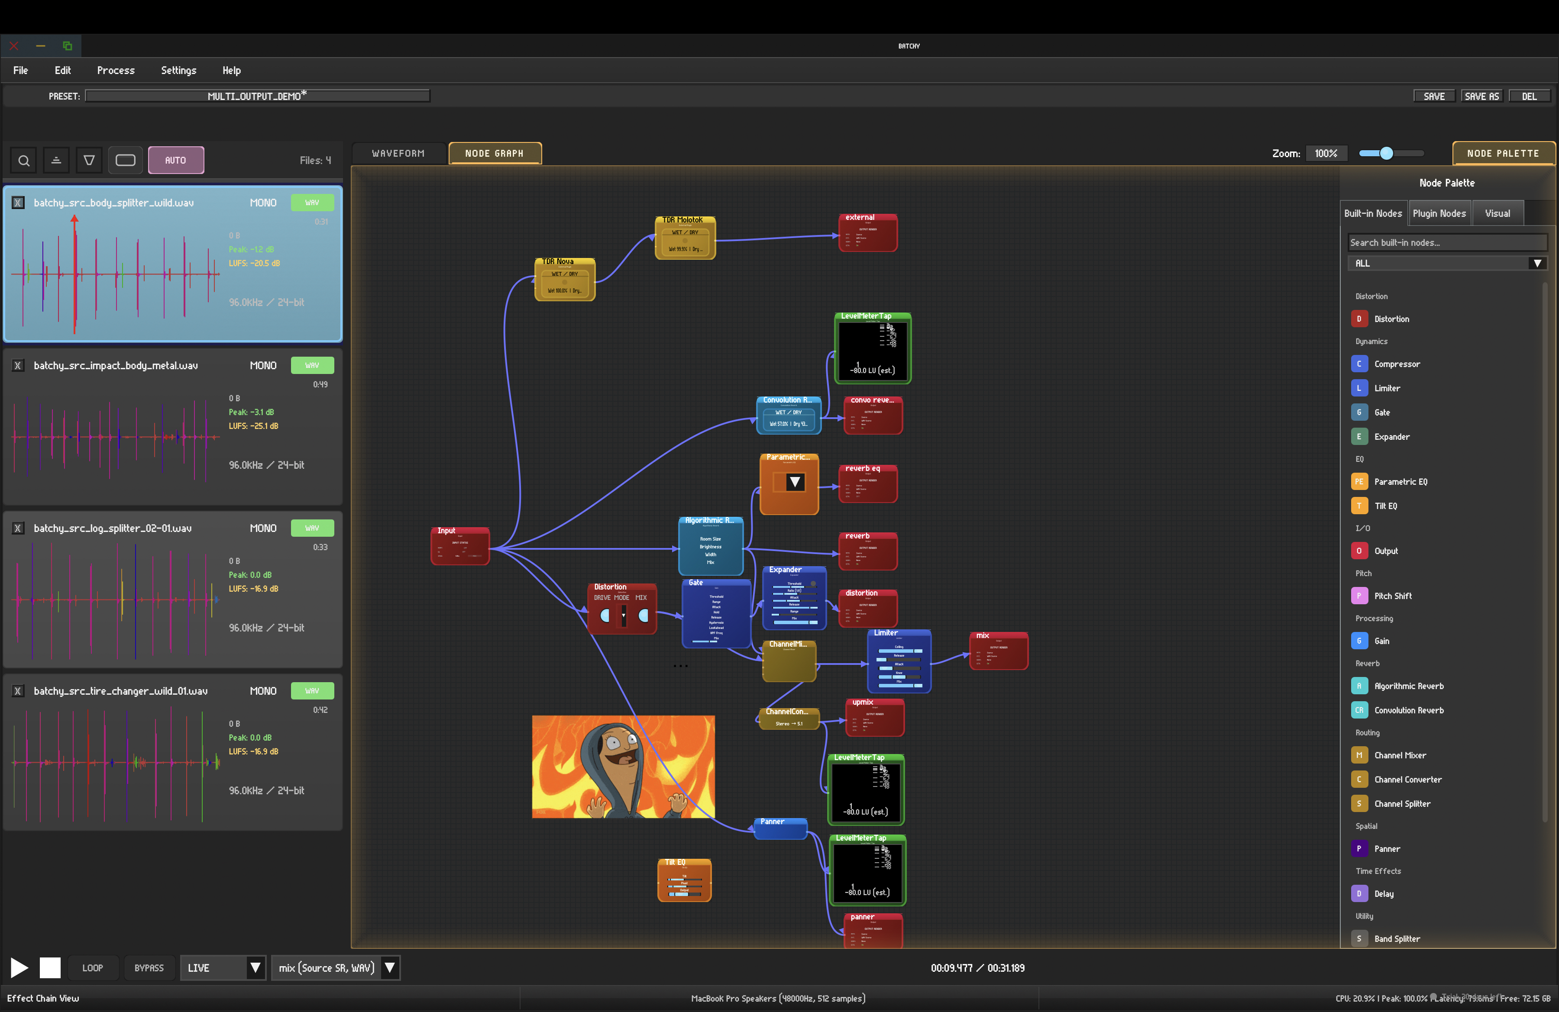The width and height of the screenshot is (1559, 1012).
Task: Add a Band Splitter utility node
Action: pos(1396,938)
